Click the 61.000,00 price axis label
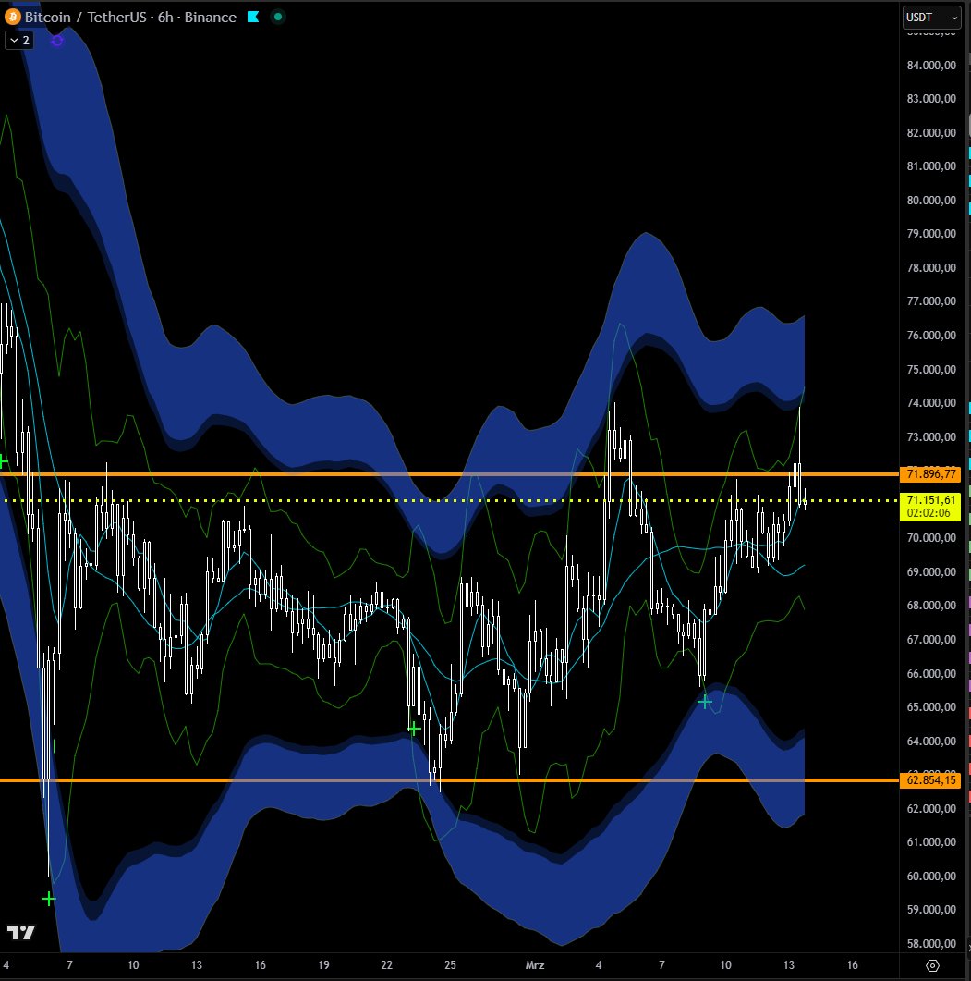 (931, 841)
